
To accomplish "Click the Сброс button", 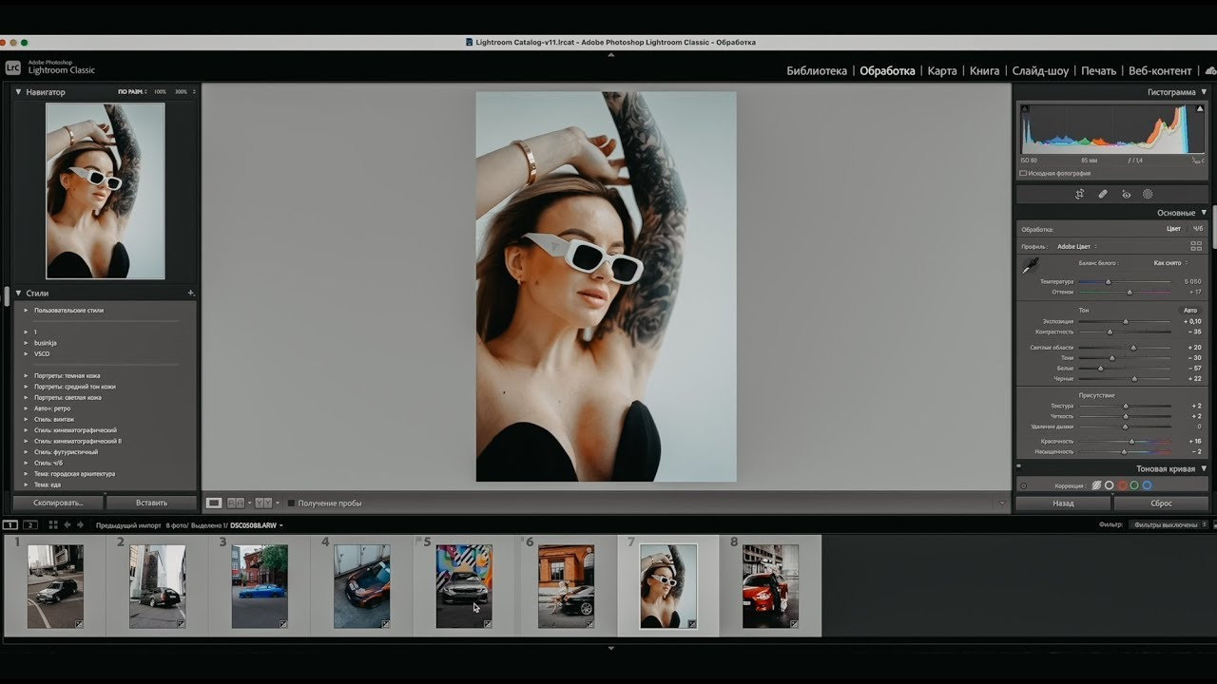I will click(x=1161, y=503).
